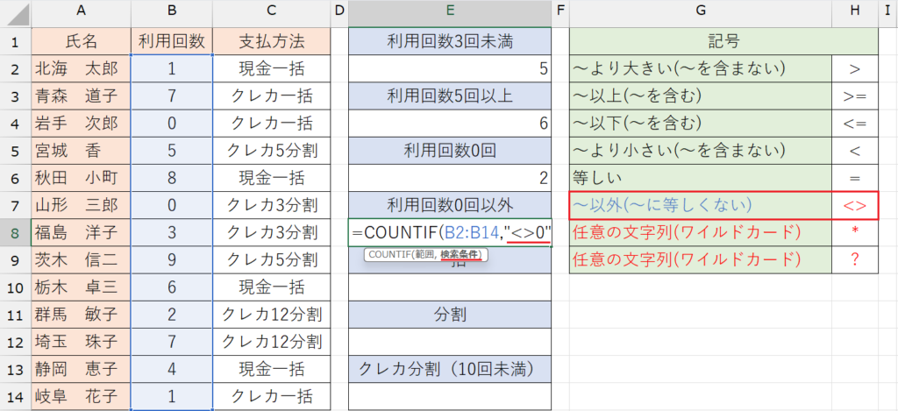The image size is (898, 411).
Task: Click the <> symbol cell
Action: tap(855, 205)
